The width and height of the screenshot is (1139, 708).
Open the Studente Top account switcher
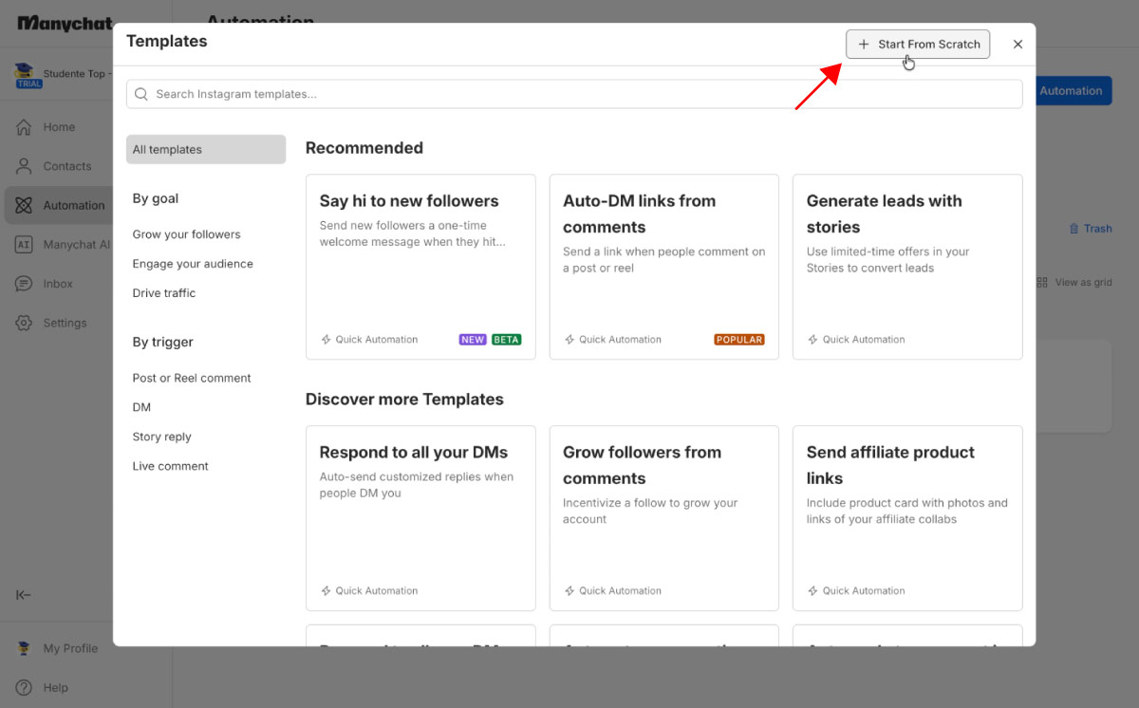coord(64,75)
